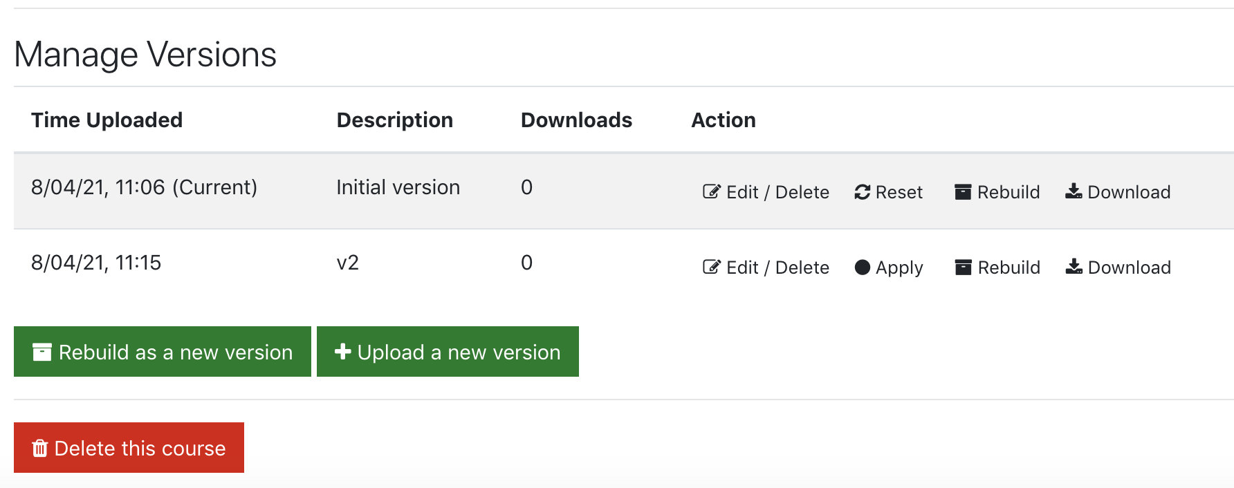Click the Apply circle icon for v2
The height and width of the screenshot is (488, 1234).
pyautogui.click(x=861, y=268)
